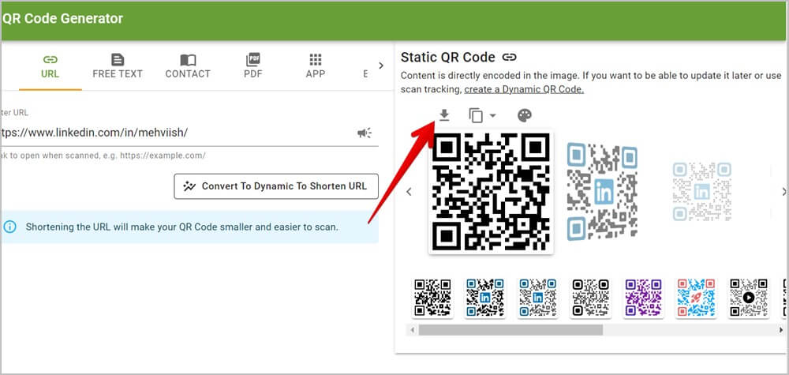This screenshot has height=375, width=789.
Task: Open the CONTACT tab
Action: pyautogui.click(x=188, y=67)
